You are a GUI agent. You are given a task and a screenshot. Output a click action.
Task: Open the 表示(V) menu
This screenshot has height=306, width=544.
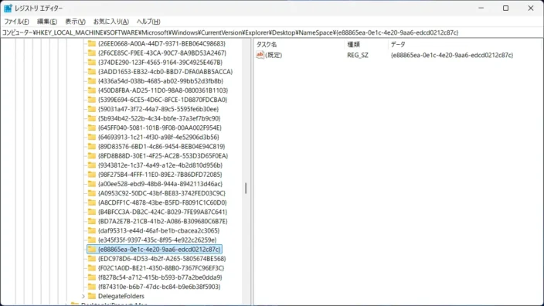(x=75, y=22)
